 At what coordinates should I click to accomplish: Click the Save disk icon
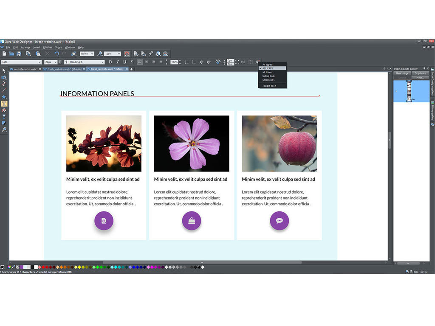pos(19,54)
